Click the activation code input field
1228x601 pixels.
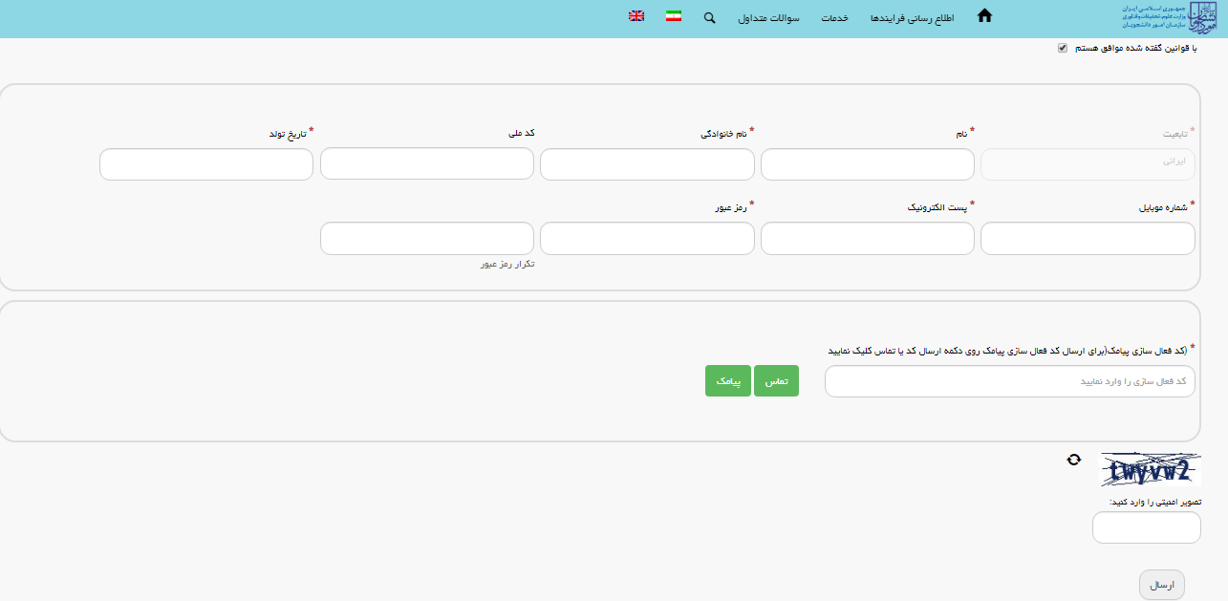pos(1009,381)
